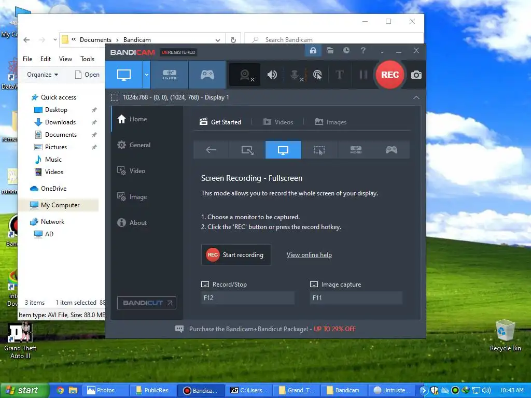Viewport: 531px width, 398px height.
Task: Toggle speaker sound recording icon
Action: (x=272, y=75)
